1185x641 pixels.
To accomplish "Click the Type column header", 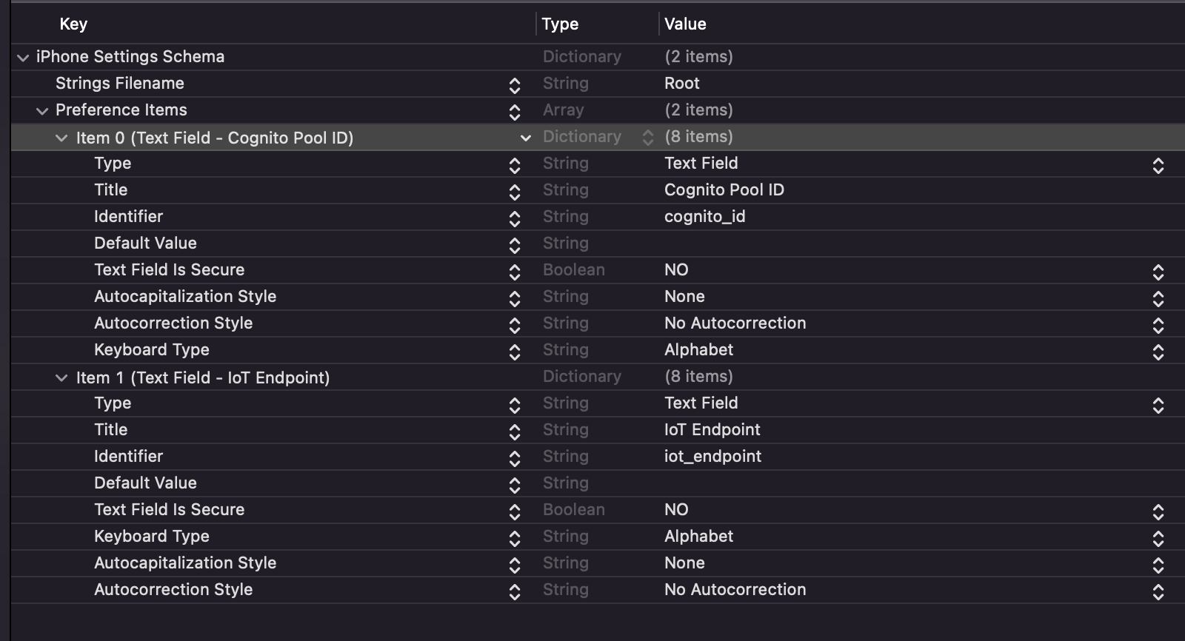I will click(560, 24).
